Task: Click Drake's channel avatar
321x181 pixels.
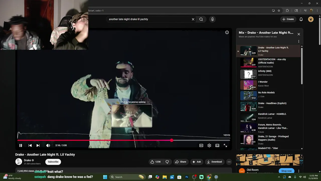Action: click(x=19, y=162)
